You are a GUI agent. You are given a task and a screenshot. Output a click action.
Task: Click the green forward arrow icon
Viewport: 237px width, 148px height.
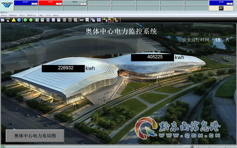31,20
